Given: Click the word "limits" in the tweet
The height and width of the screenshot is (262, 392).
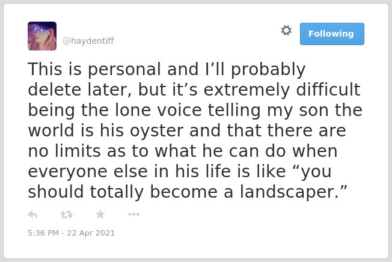Looking at the screenshot, I should click(x=78, y=151).
